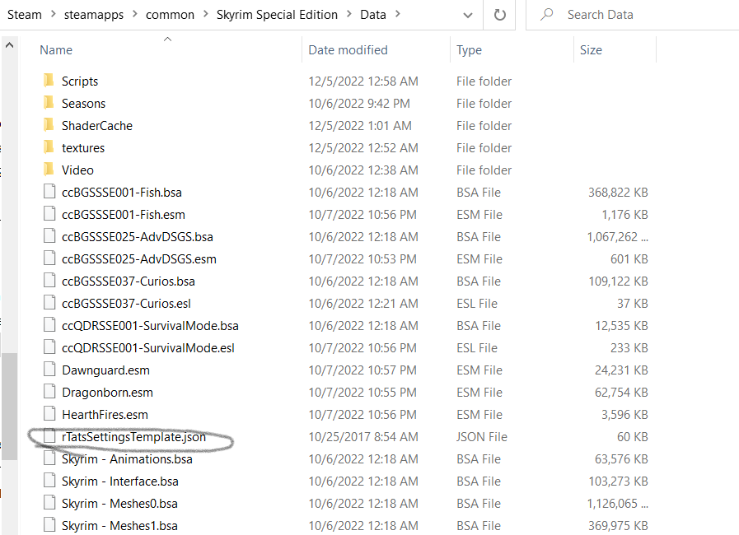Click the ccQDRSSE001-SurvivalMode.bsa file icon
The width and height of the screenshot is (739, 535).
pos(49,325)
